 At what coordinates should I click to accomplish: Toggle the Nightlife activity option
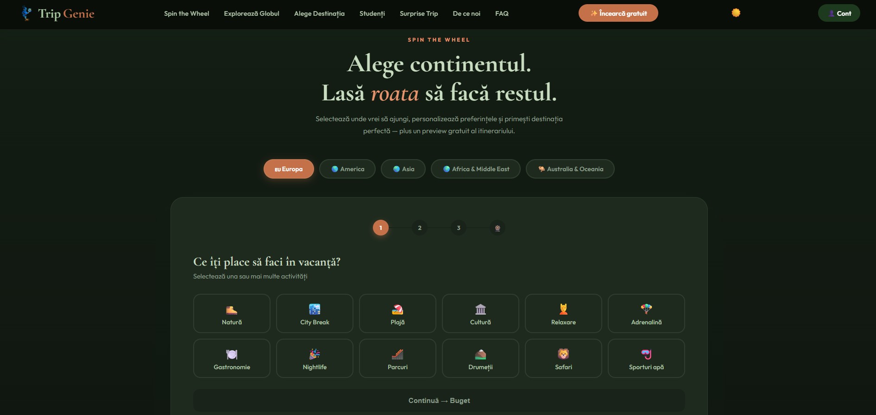(x=315, y=359)
